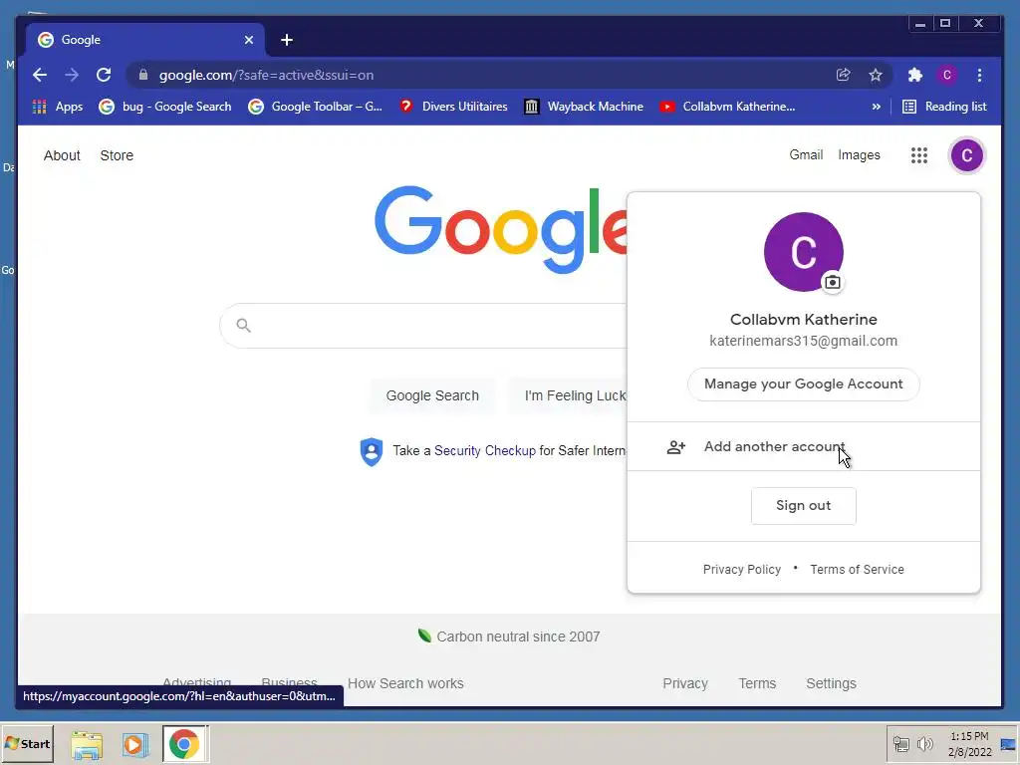The height and width of the screenshot is (765, 1020).
Task: Open the About link
Action: 62,155
